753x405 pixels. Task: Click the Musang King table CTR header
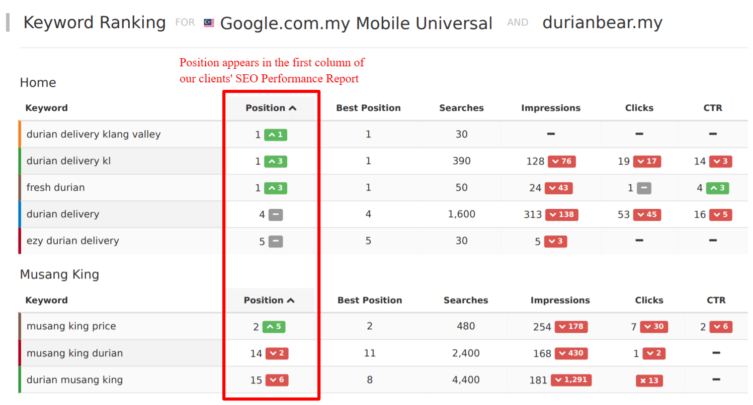[x=716, y=300]
